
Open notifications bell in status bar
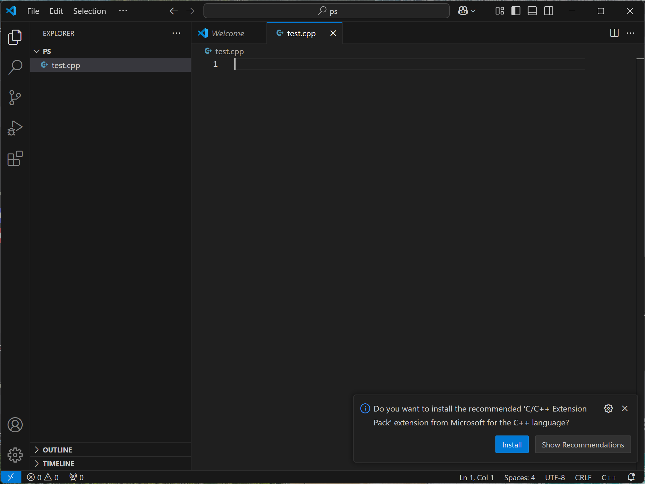coord(631,477)
